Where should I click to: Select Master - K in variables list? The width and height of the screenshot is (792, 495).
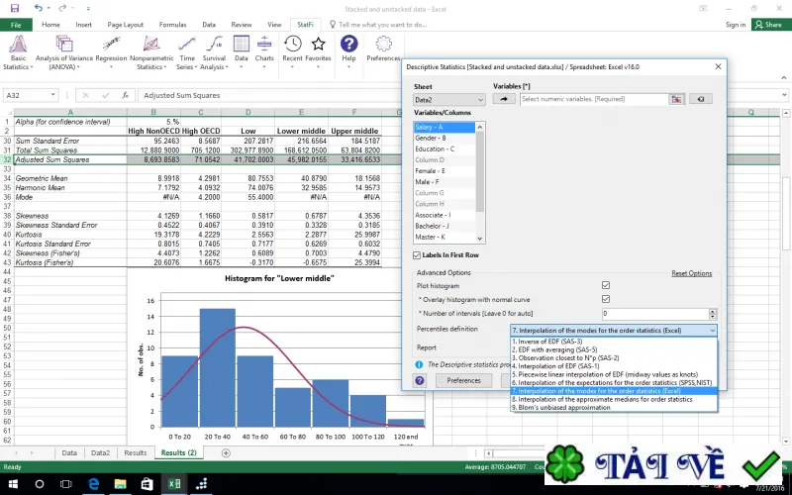coord(444,237)
